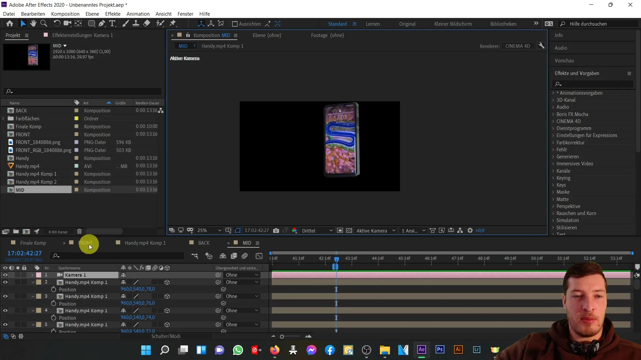Open the Animation menu
Viewport: 641px width, 360px height.
[x=138, y=14]
